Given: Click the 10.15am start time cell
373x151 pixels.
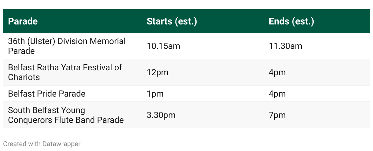Looking at the screenshot, I should [163, 46].
